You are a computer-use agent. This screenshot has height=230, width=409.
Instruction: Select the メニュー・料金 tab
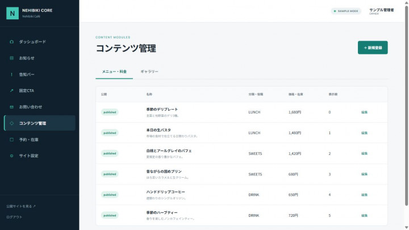click(114, 72)
